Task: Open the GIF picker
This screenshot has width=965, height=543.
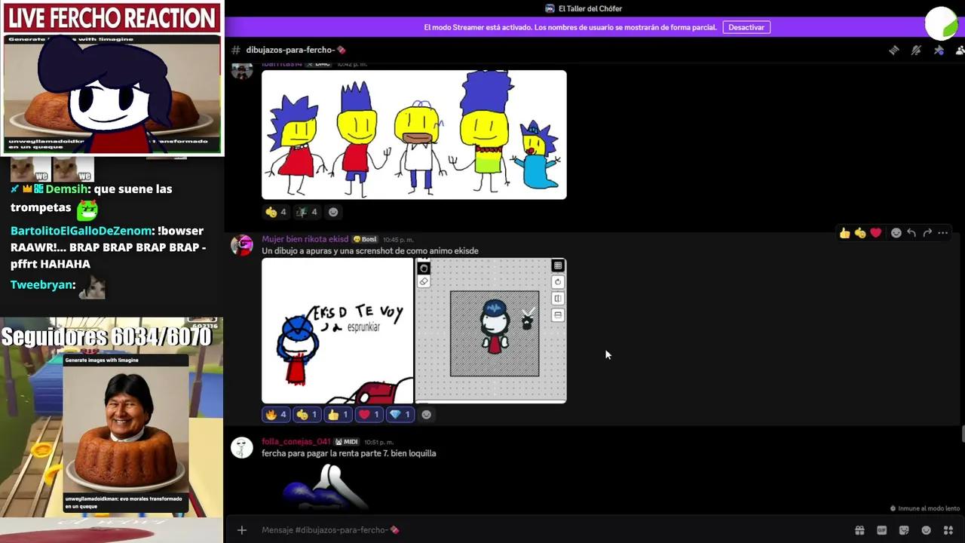Action: tap(881, 530)
